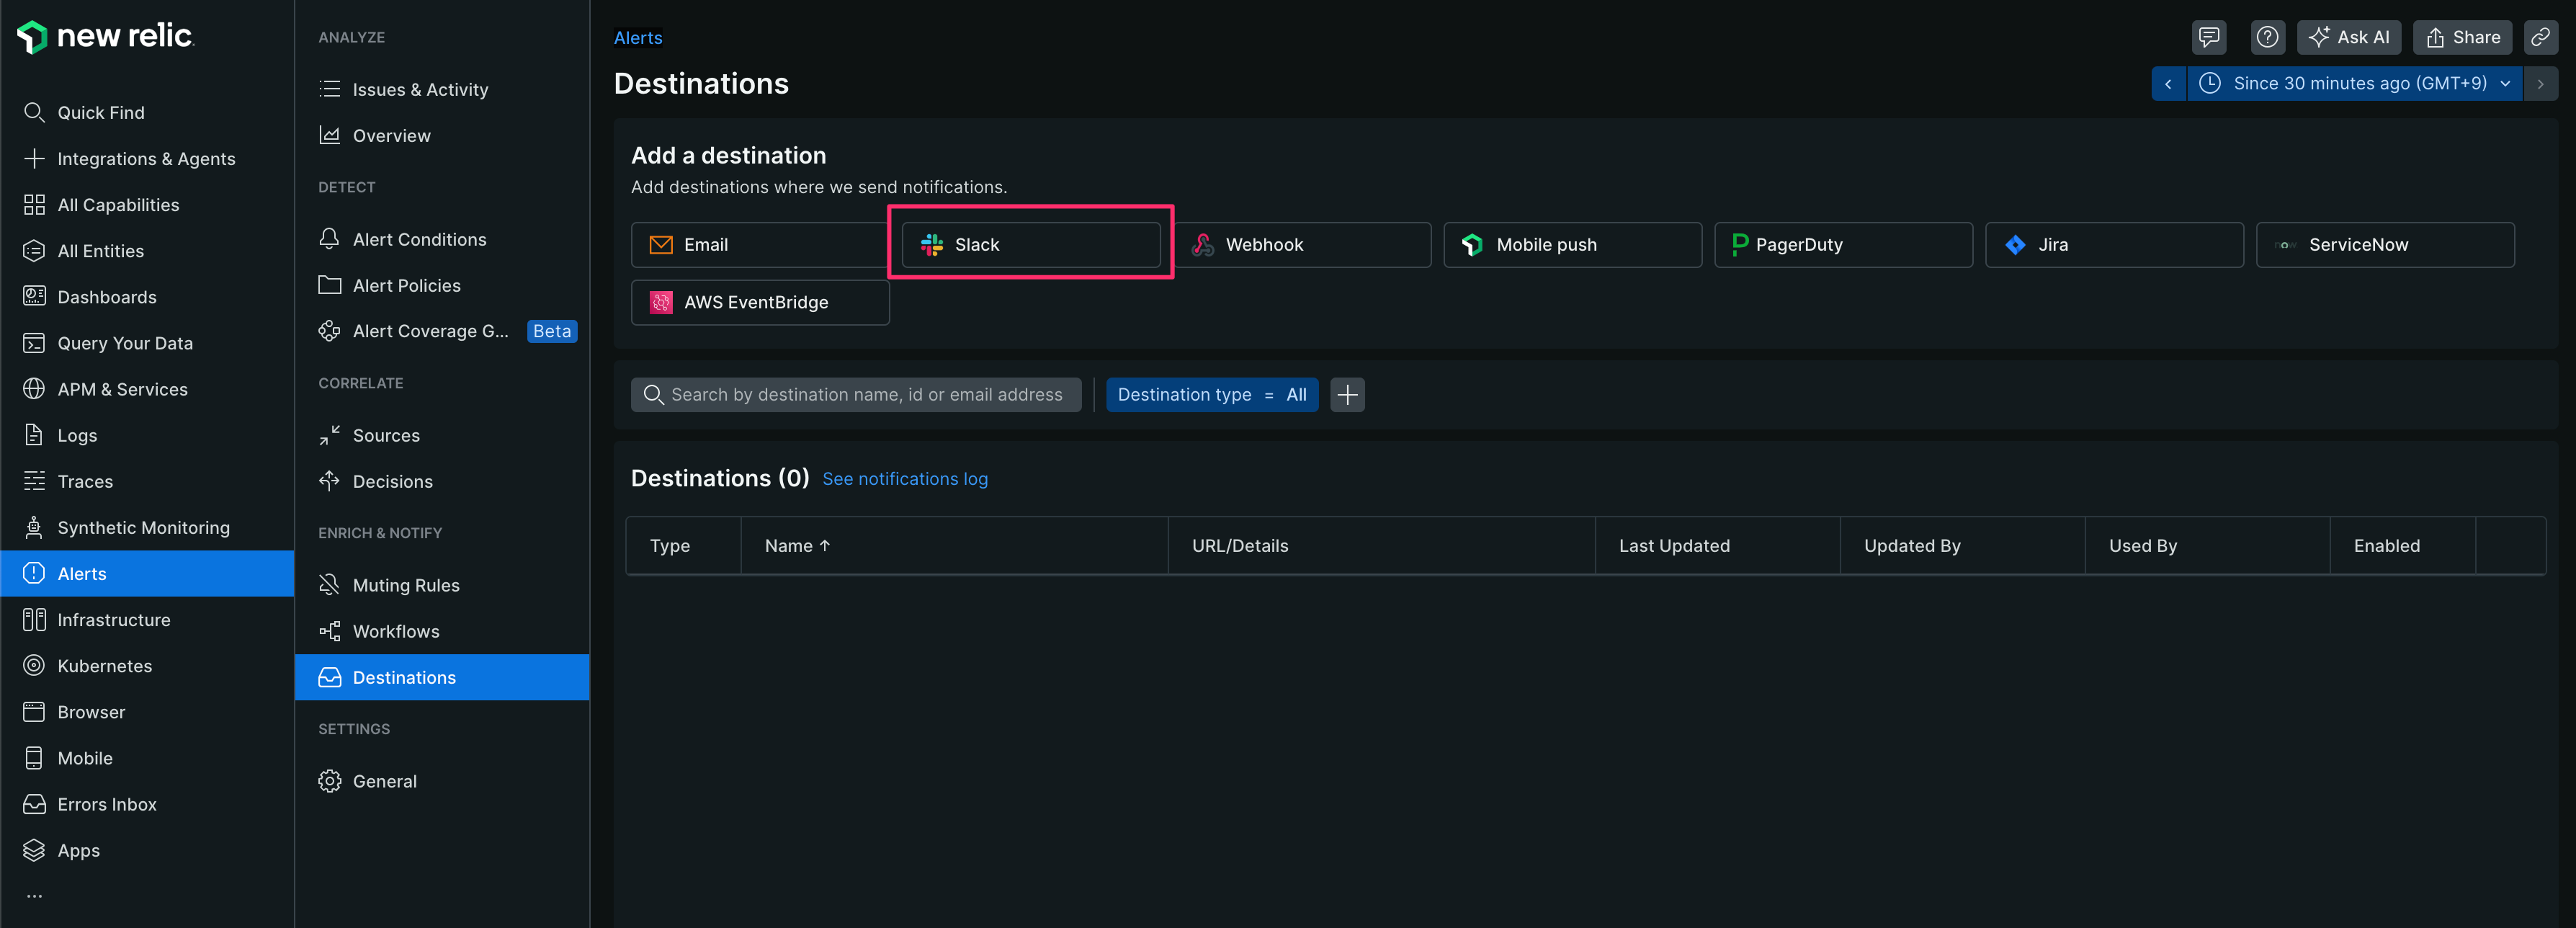Open See notifications log
The image size is (2576, 928).
(x=904, y=479)
